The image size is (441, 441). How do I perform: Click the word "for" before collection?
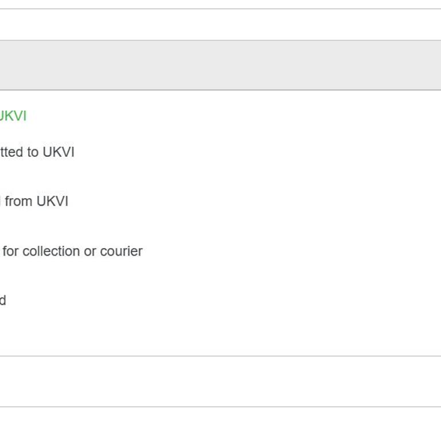11,251
